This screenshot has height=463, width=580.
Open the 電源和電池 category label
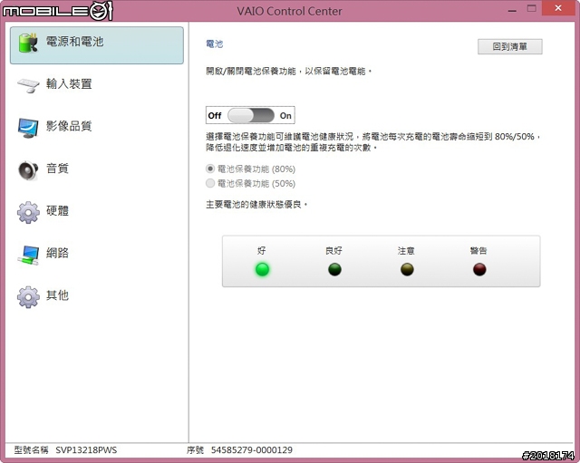[x=74, y=42]
